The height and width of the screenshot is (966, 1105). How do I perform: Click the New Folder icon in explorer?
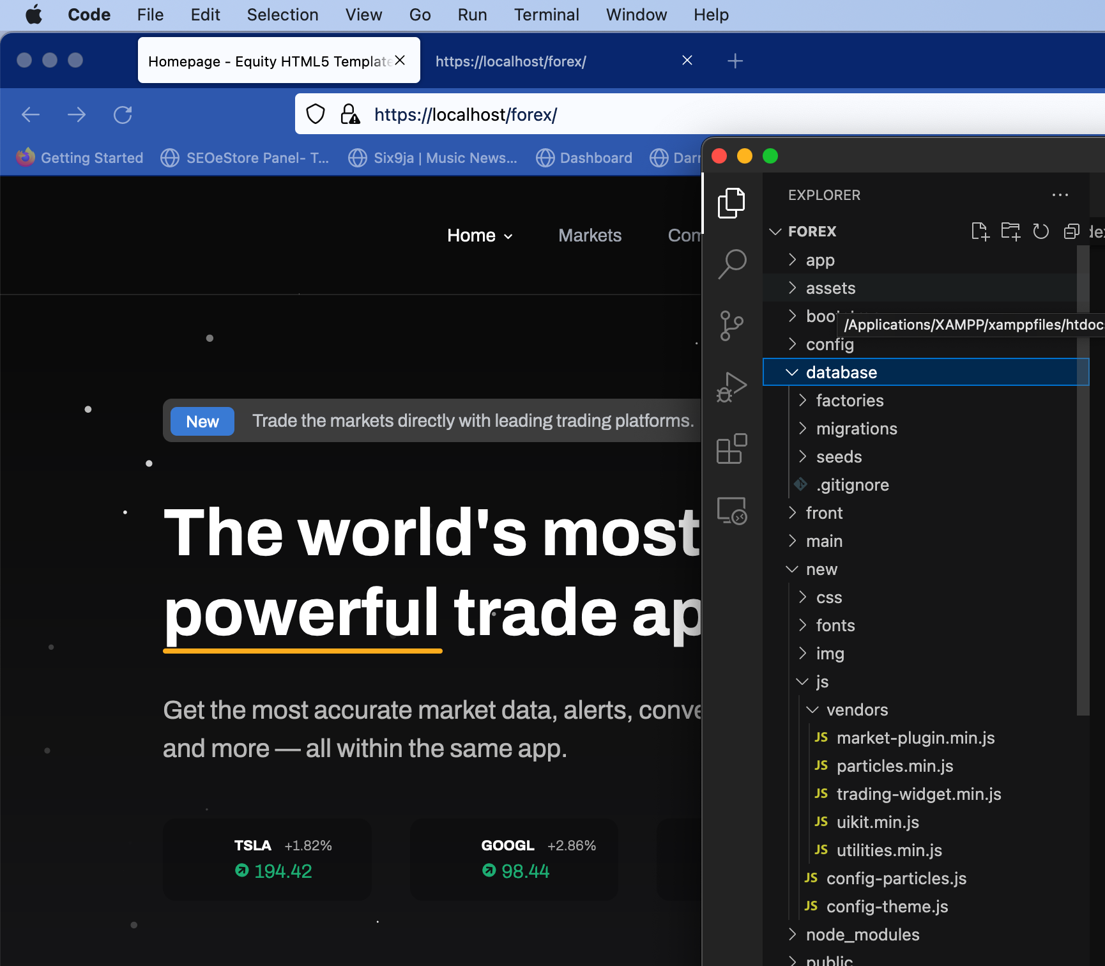(1010, 231)
